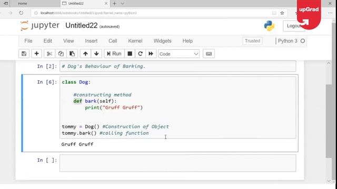The height and width of the screenshot is (189, 337).
Task: Click the 'class Dog:' code line
Action: 76,82
